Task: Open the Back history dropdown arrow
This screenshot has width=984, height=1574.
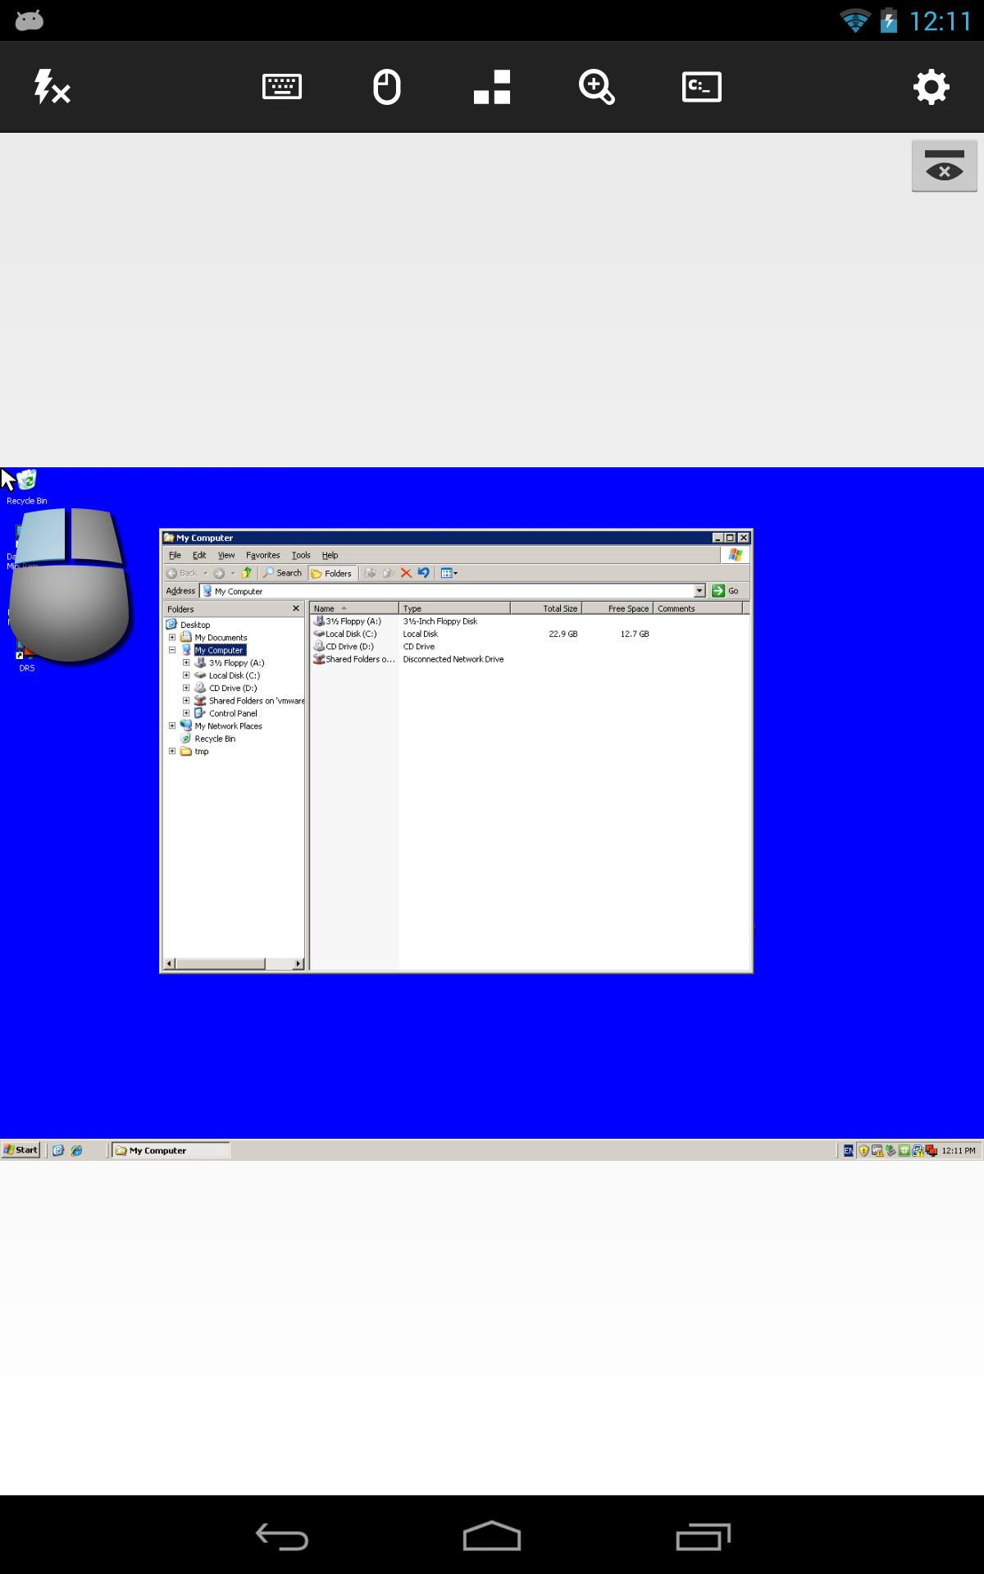Action: pyautogui.click(x=205, y=573)
